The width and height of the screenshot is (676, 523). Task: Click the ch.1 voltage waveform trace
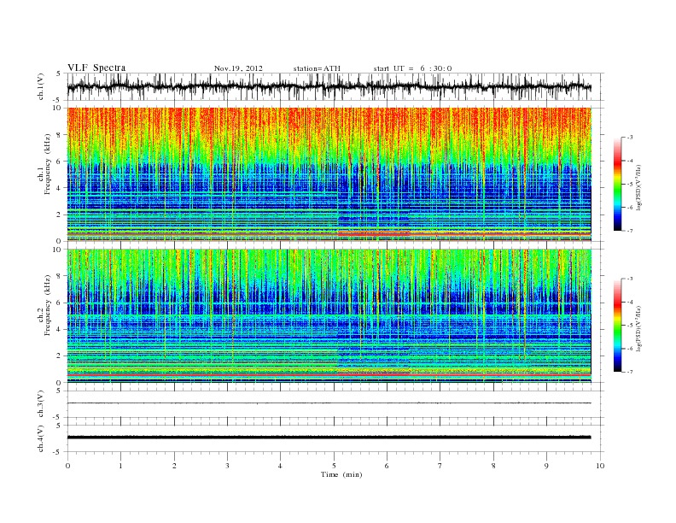(329, 86)
